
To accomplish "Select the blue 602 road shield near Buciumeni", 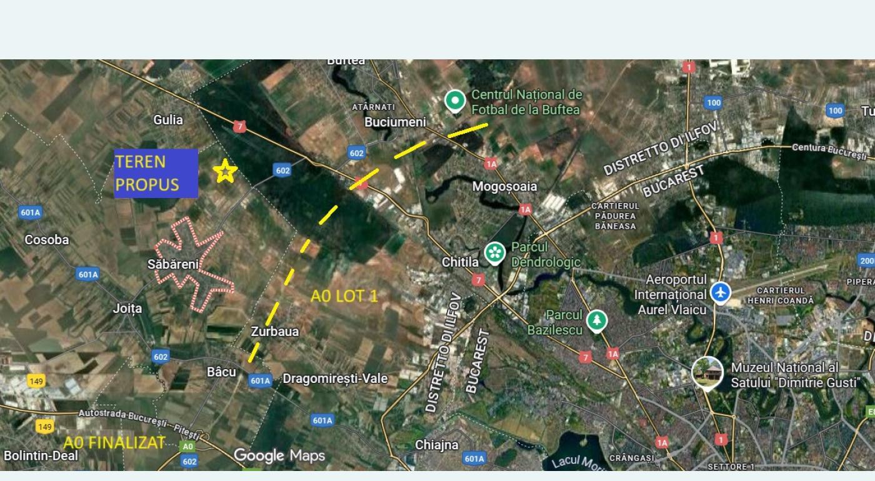I will coord(356,153).
